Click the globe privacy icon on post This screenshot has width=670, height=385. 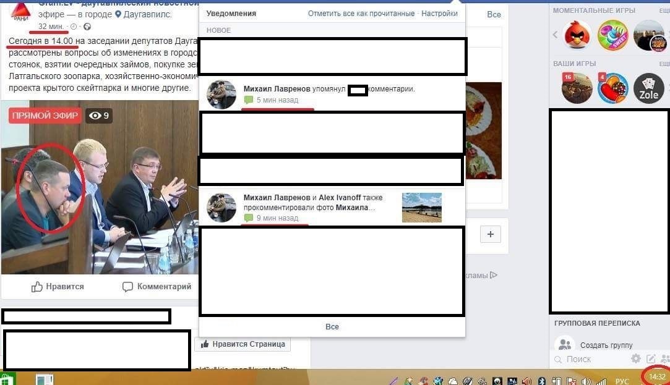click(x=87, y=27)
